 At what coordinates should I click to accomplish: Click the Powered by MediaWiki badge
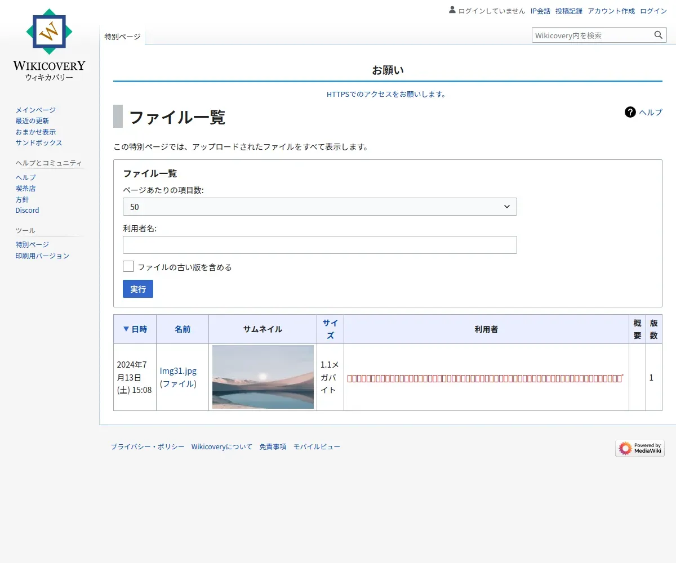coord(640,448)
